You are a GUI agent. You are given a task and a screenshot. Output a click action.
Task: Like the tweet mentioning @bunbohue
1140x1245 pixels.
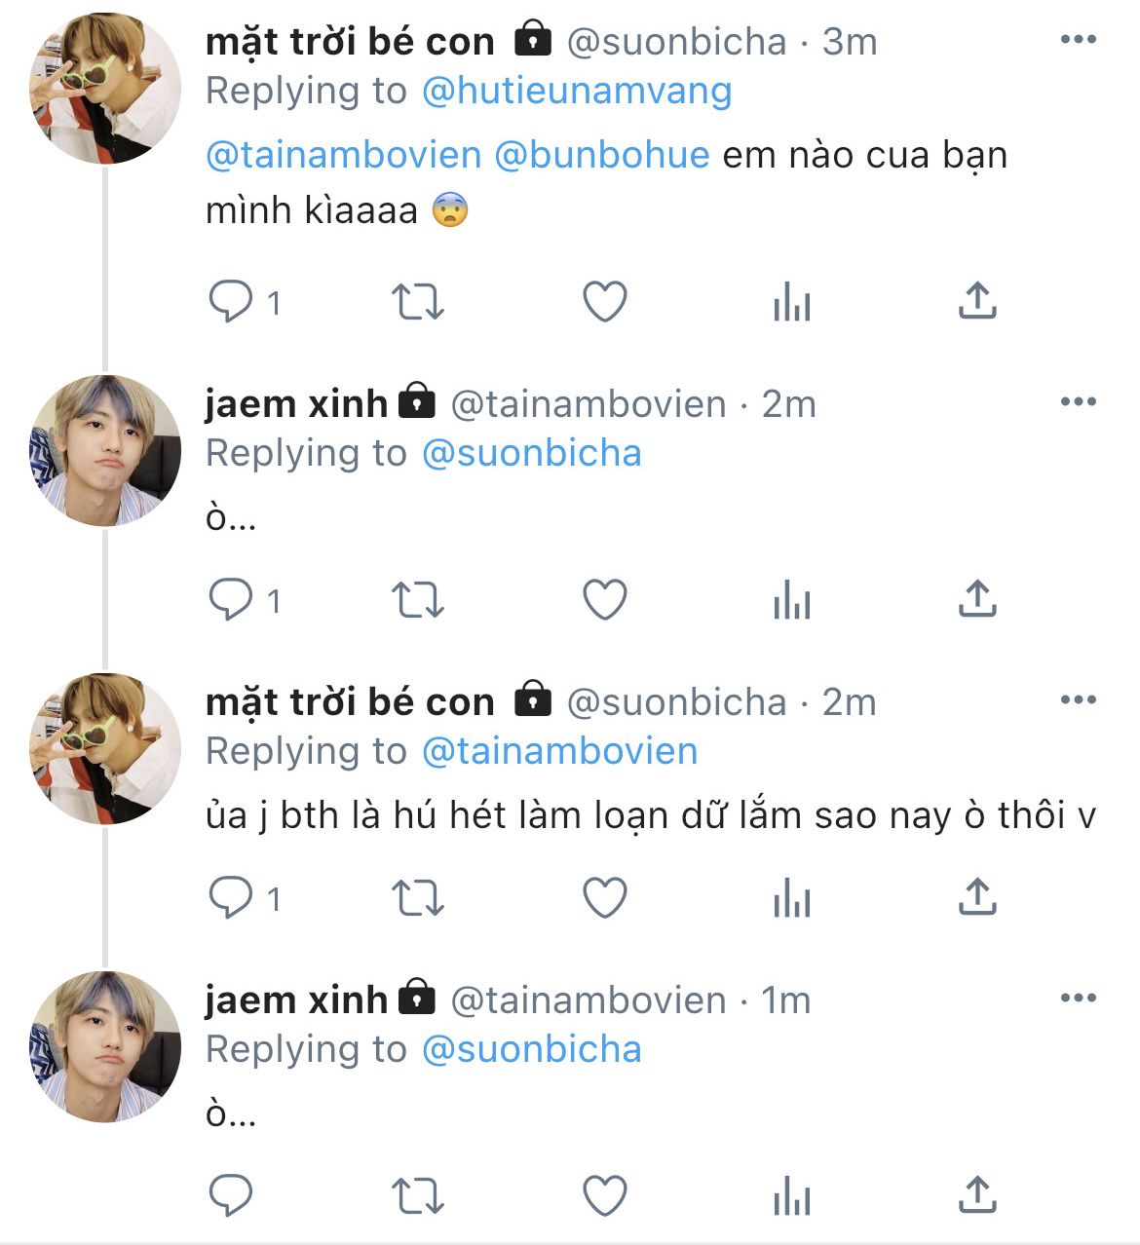coord(604,301)
